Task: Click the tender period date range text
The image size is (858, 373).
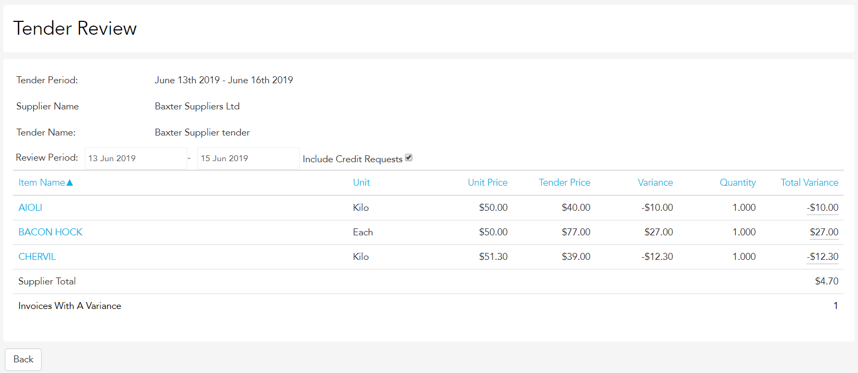Action: coord(224,80)
